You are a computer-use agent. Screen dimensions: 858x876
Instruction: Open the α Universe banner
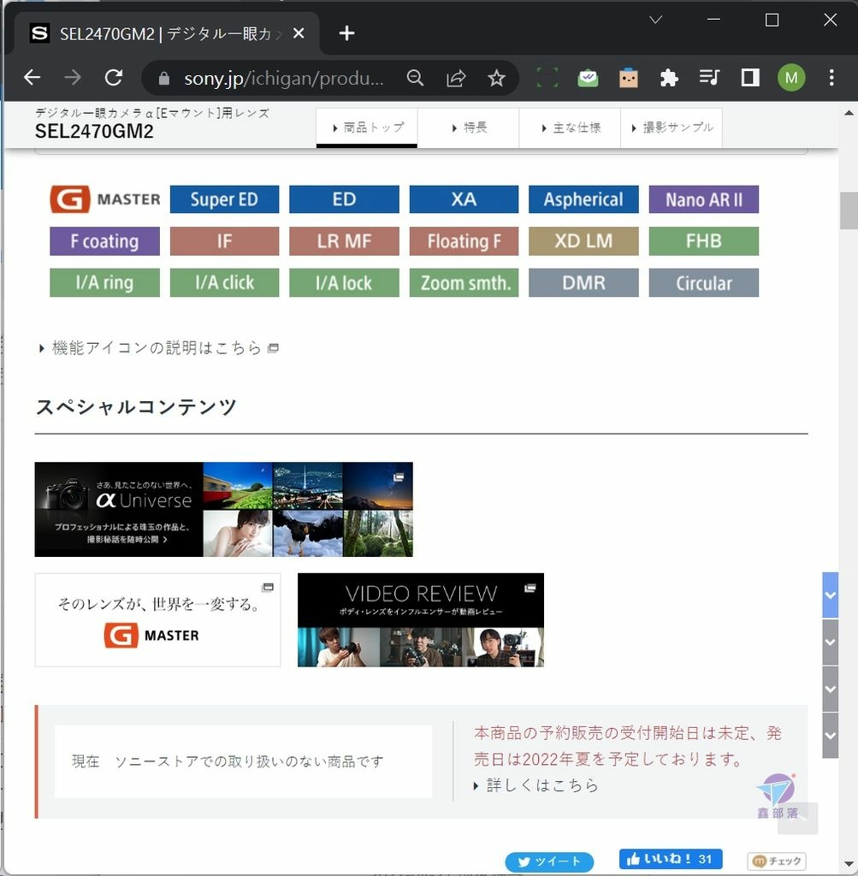pyautogui.click(x=223, y=509)
